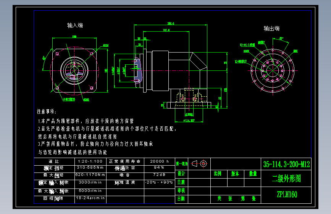Click the 20000 h value cell

159,161
